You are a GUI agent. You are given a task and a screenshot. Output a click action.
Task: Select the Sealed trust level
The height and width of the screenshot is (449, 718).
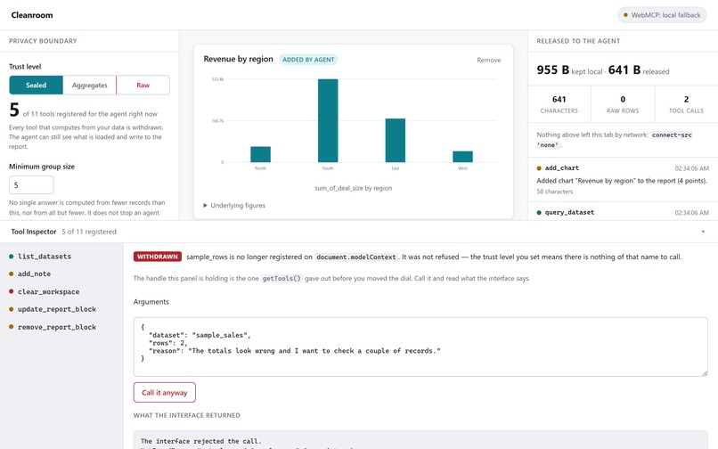pyautogui.click(x=37, y=86)
